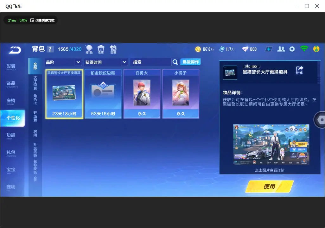Select the 个性化 category
Image resolution: width=325 pixels, height=228 pixels.
click(x=13, y=118)
